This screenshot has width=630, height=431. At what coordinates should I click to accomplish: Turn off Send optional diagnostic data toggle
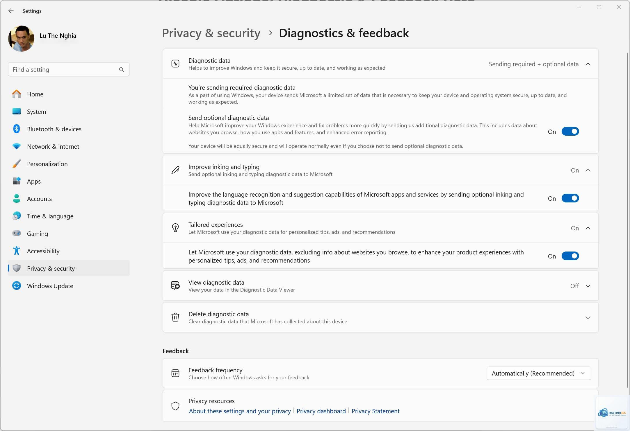click(570, 132)
